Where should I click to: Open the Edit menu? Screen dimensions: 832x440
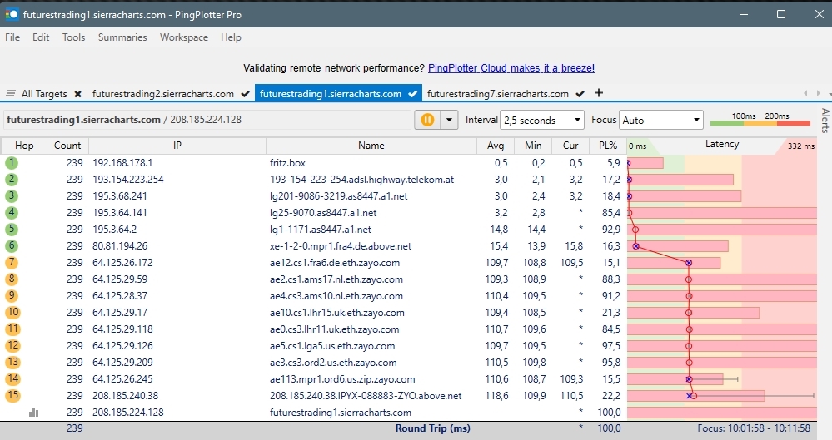tap(41, 37)
